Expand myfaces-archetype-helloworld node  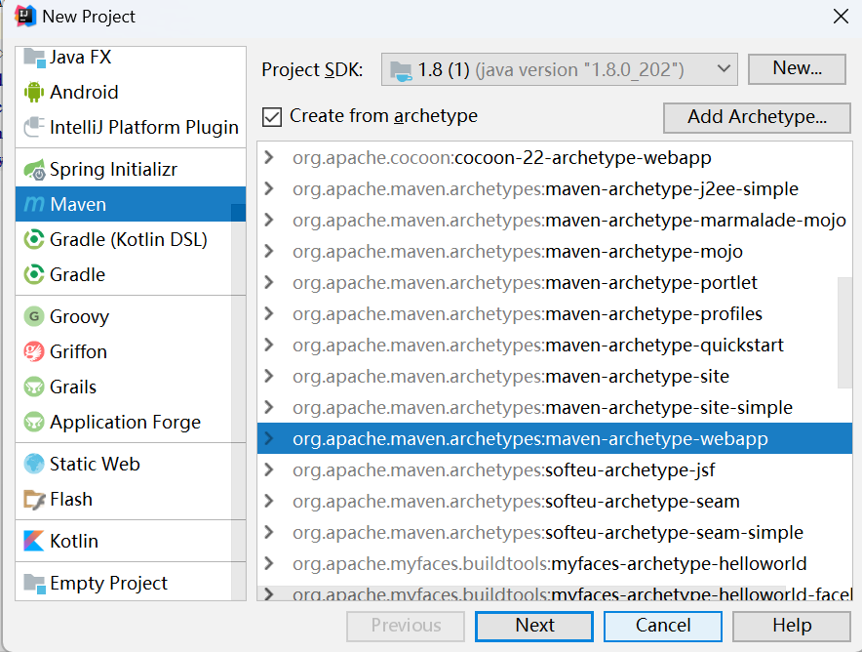tap(269, 564)
